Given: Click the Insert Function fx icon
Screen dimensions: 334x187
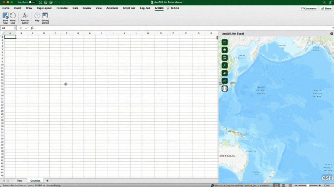Looking at the screenshot, I should [x=32, y=28].
